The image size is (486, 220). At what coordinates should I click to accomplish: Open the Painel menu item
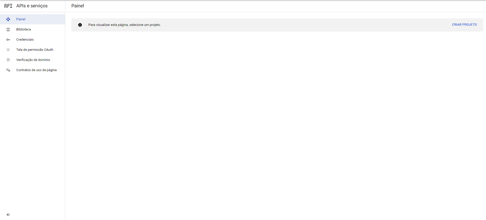(x=33, y=19)
